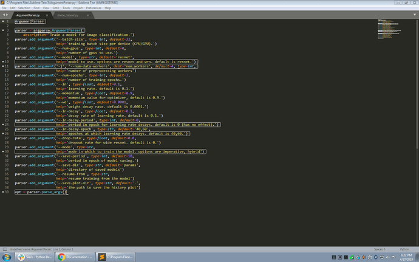Screen dimensions: 419x262
Task: Click the network tray icon
Action: click(381, 257)
